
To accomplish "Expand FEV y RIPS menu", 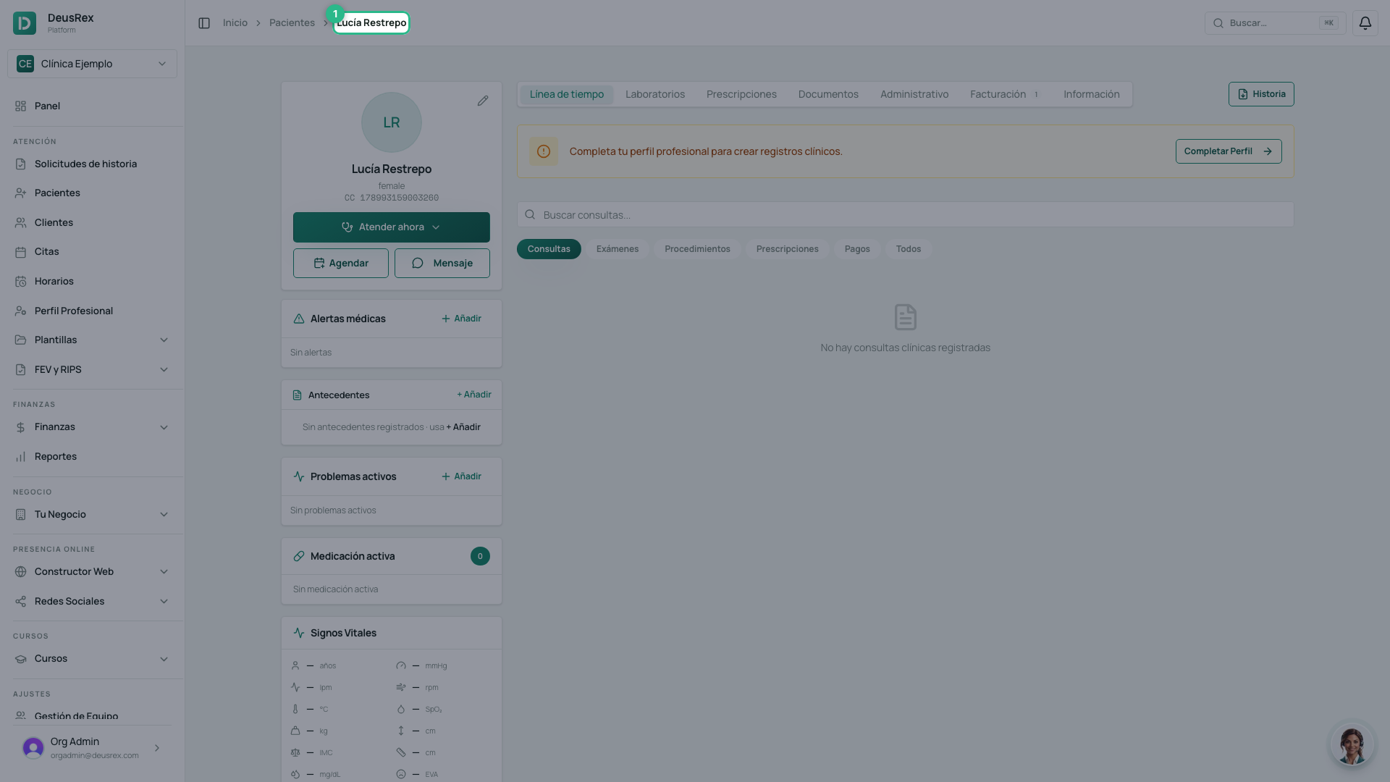I will [93, 369].
